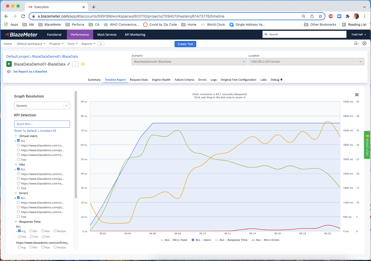Viewport: 371px width, 261px height.
Task: Click Reset To Default link
Action: point(25,131)
